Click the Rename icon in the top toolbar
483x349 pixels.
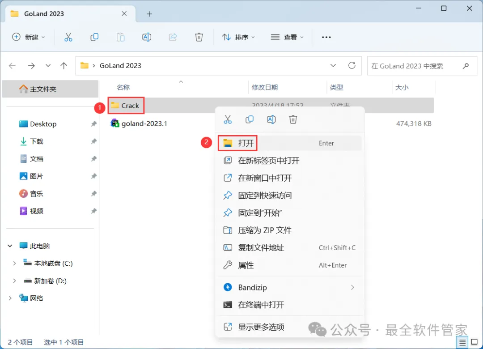(x=147, y=37)
